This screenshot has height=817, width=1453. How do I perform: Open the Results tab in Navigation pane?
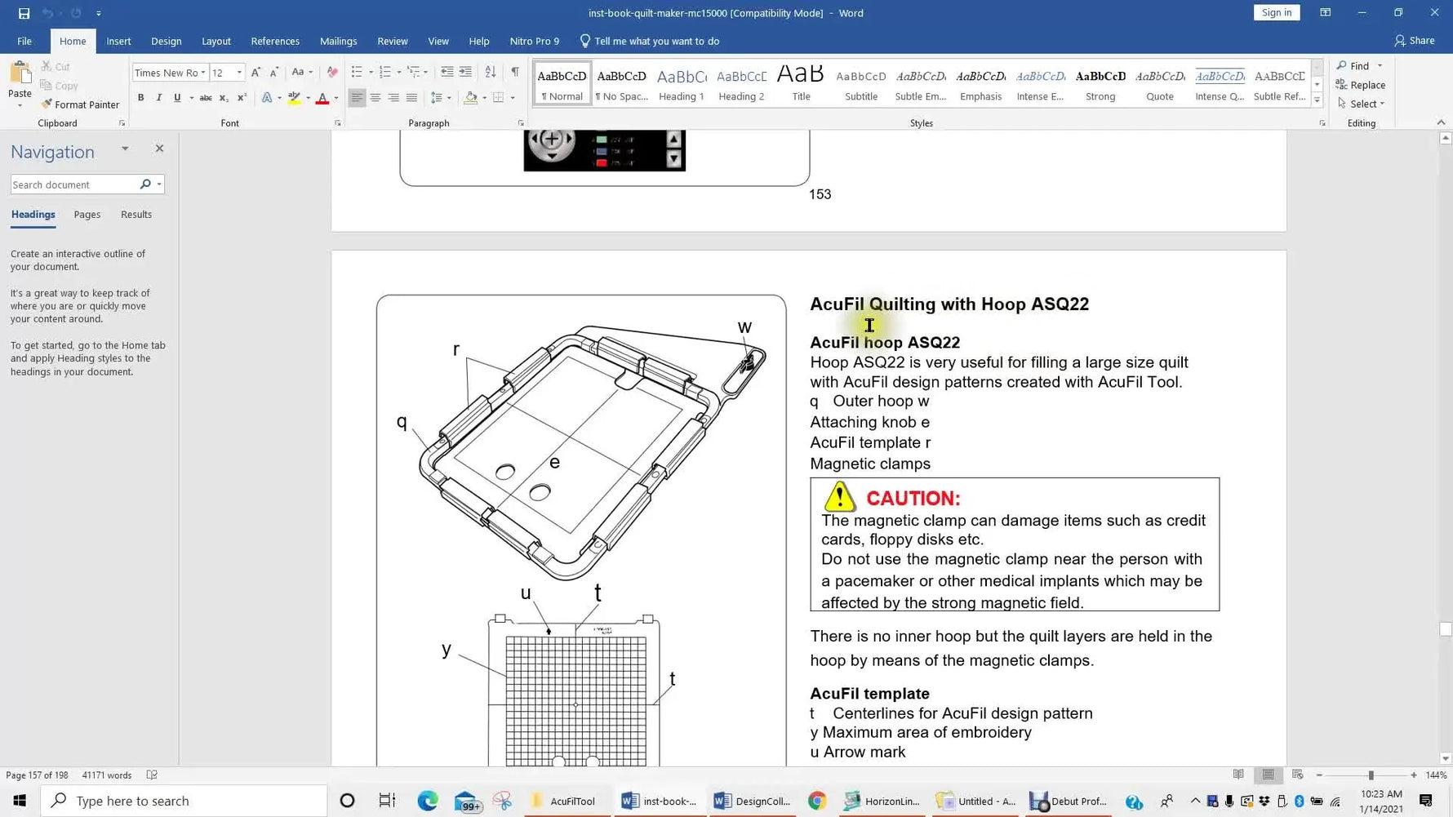(136, 215)
